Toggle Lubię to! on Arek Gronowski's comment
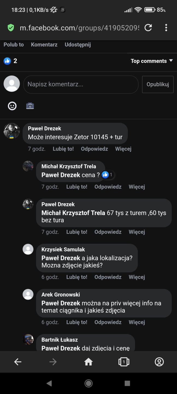The height and width of the screenshot is (394, 177). [77, 322]
